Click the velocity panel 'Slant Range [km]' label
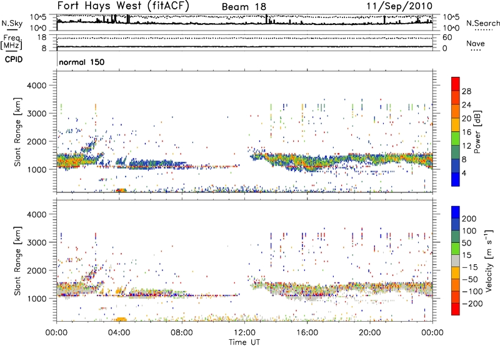The width and height of the screenshot is (500, 346). (x=17, y=260)
